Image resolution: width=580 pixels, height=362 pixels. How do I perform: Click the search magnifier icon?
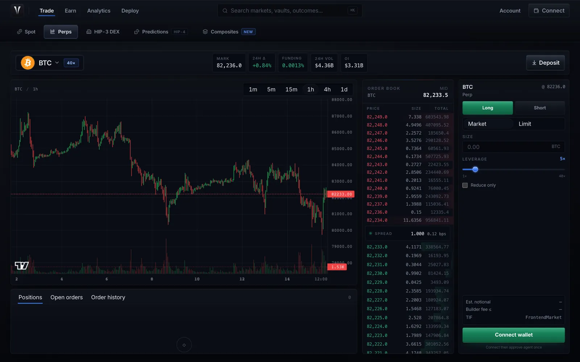pos(225,11)
